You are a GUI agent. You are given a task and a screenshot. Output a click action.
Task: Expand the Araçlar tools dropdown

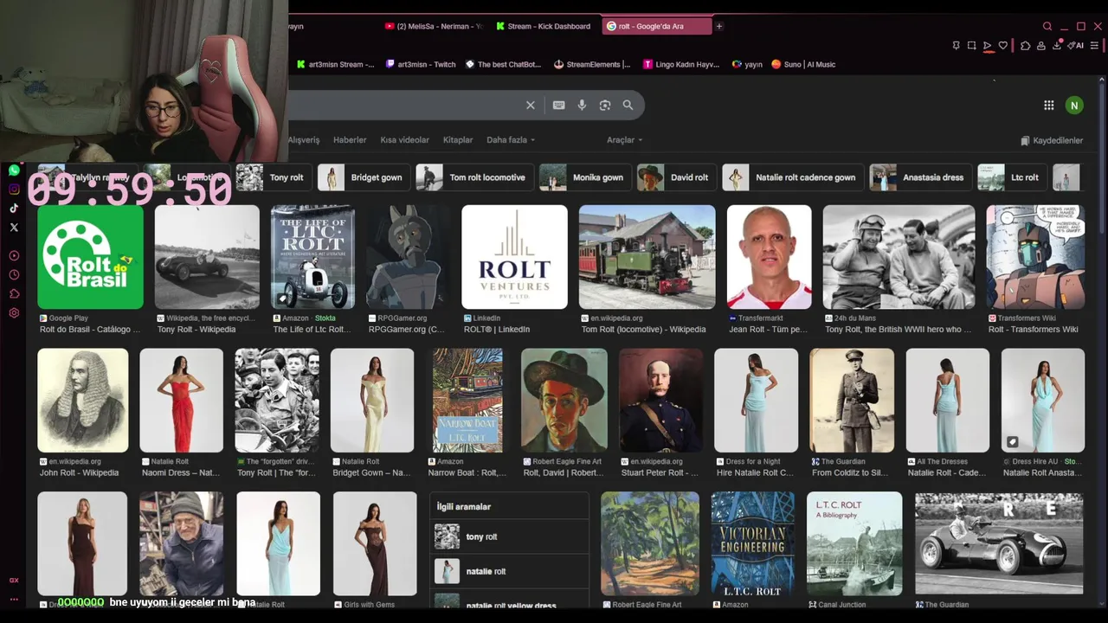(624, 140)
